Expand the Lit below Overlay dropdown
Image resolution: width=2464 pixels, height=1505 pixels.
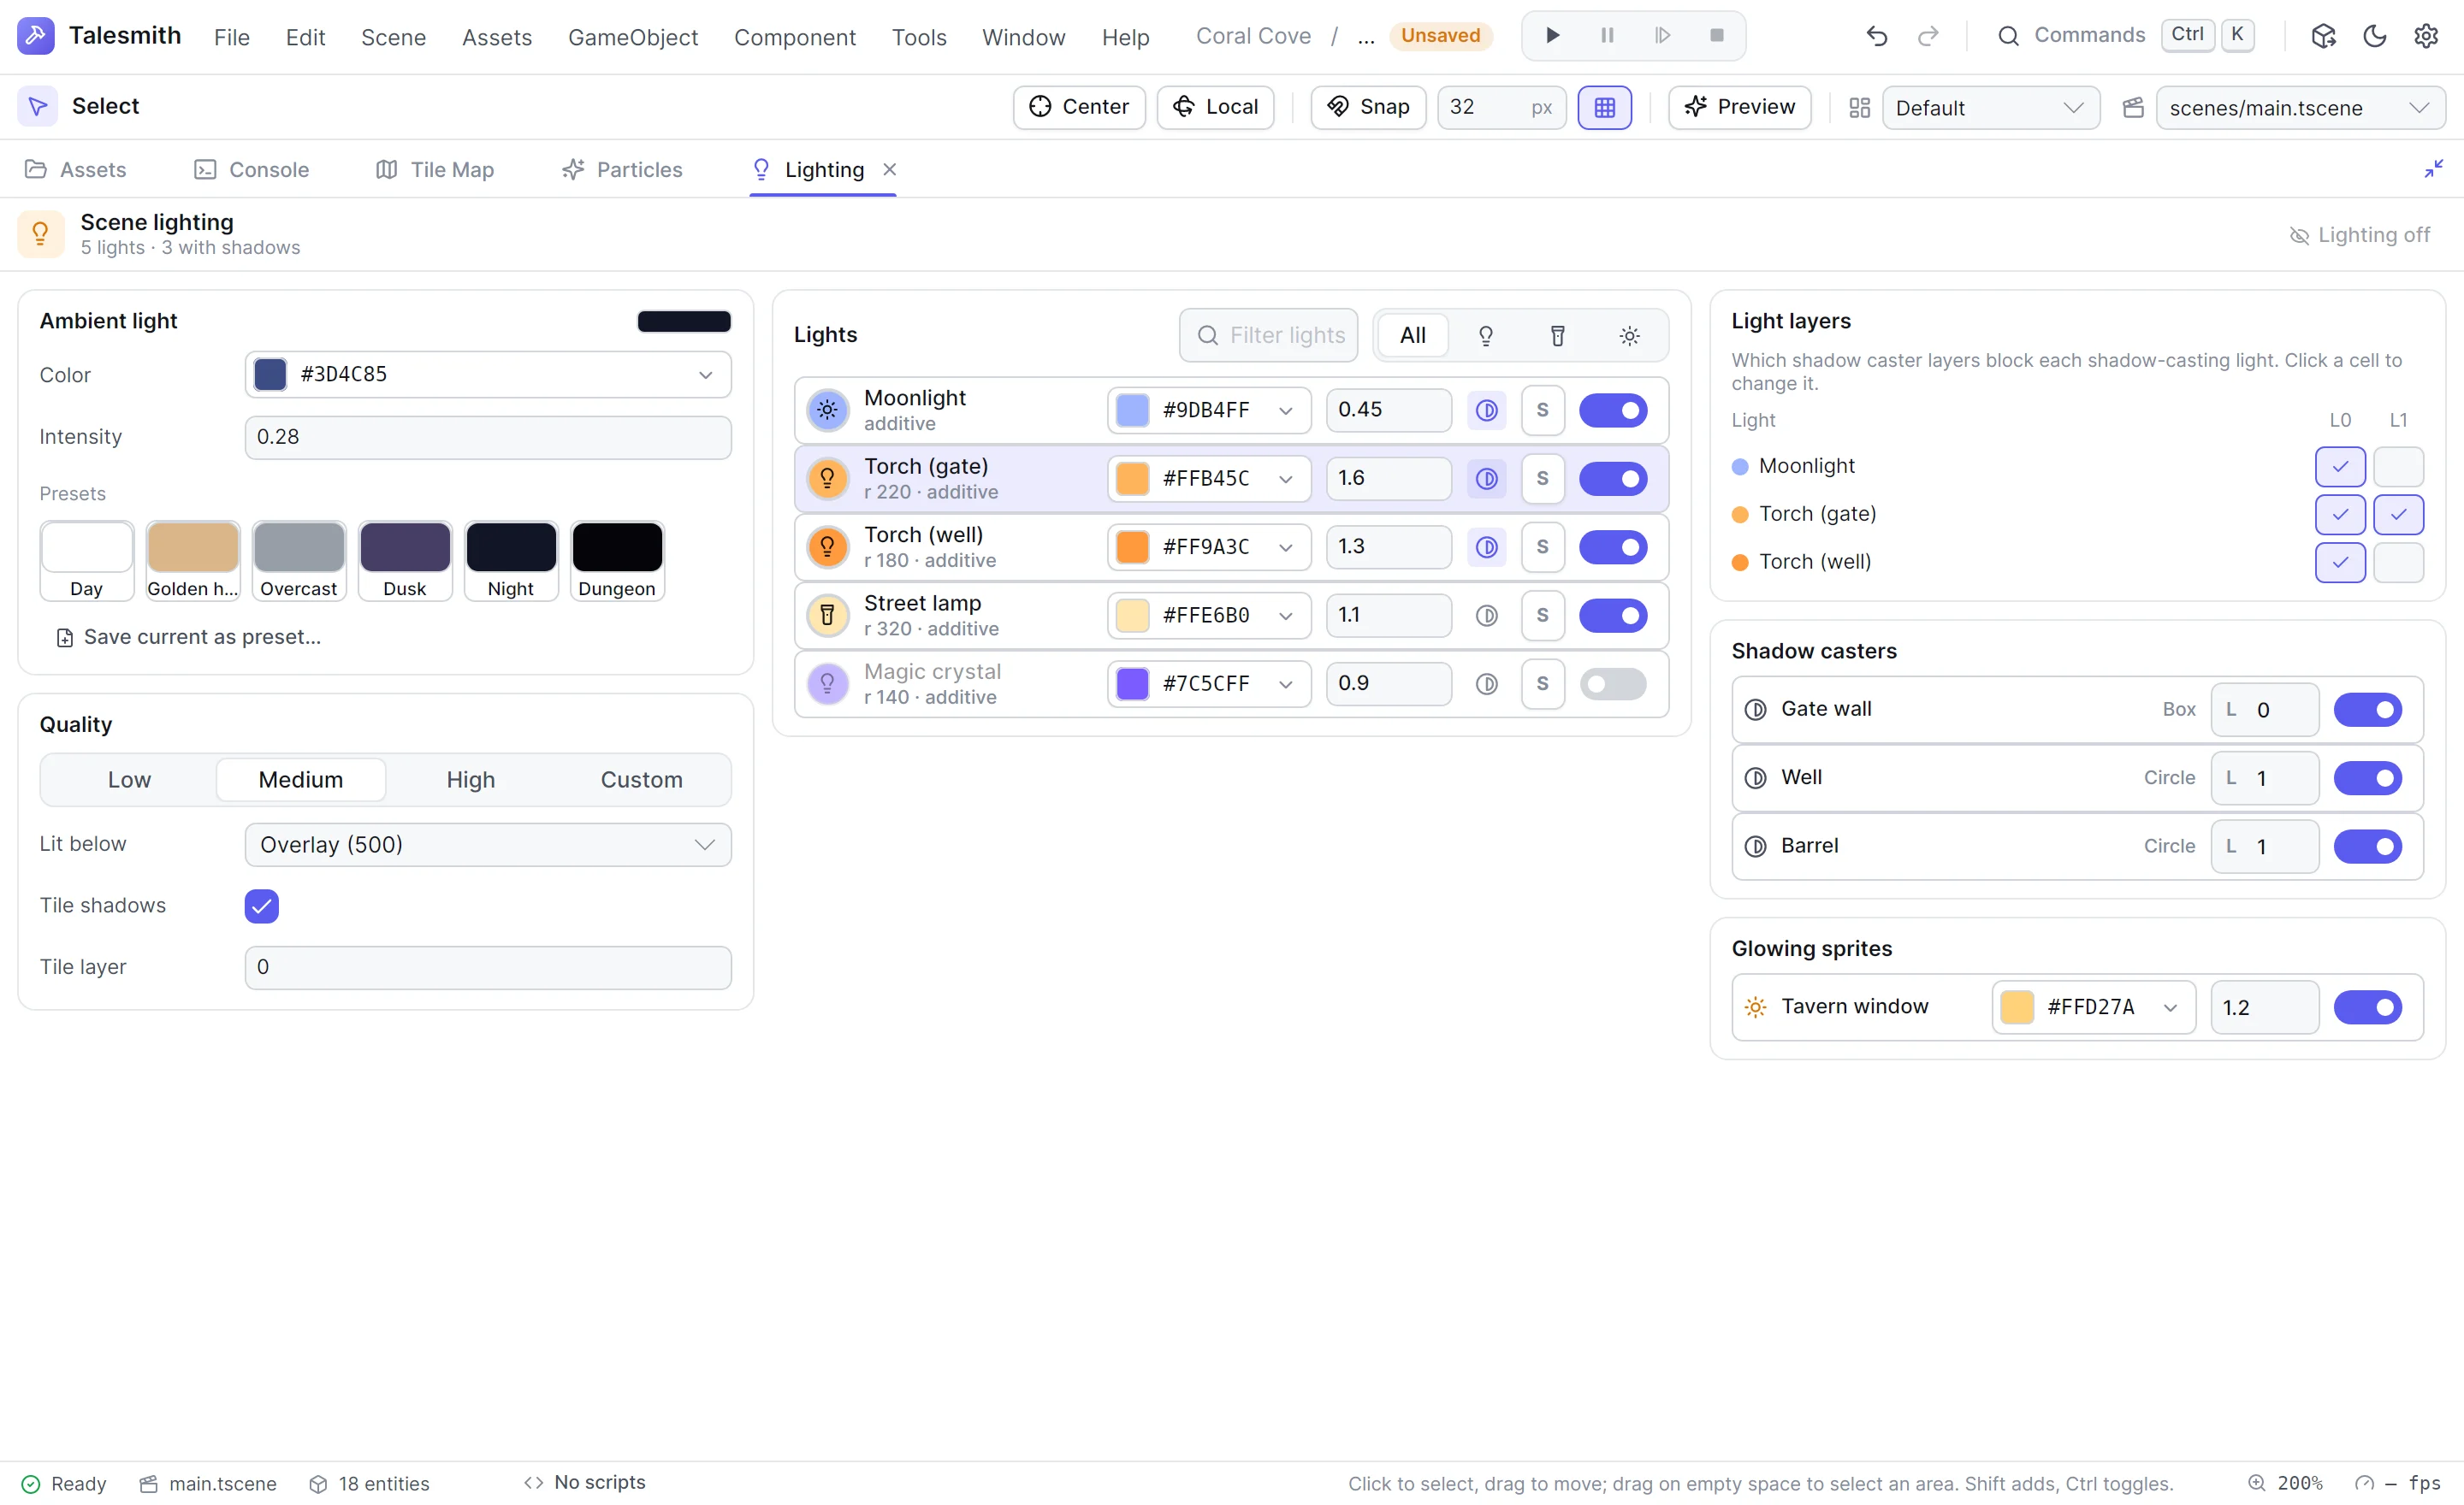tap(488, 845)
